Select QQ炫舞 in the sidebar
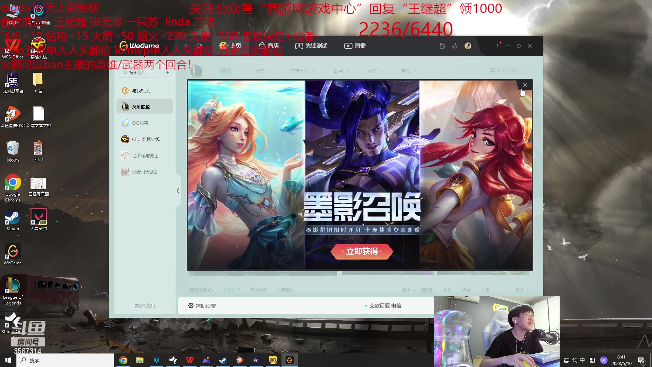Image resolution: width=652 pixels, height=367 pixels. coord(145,123)
